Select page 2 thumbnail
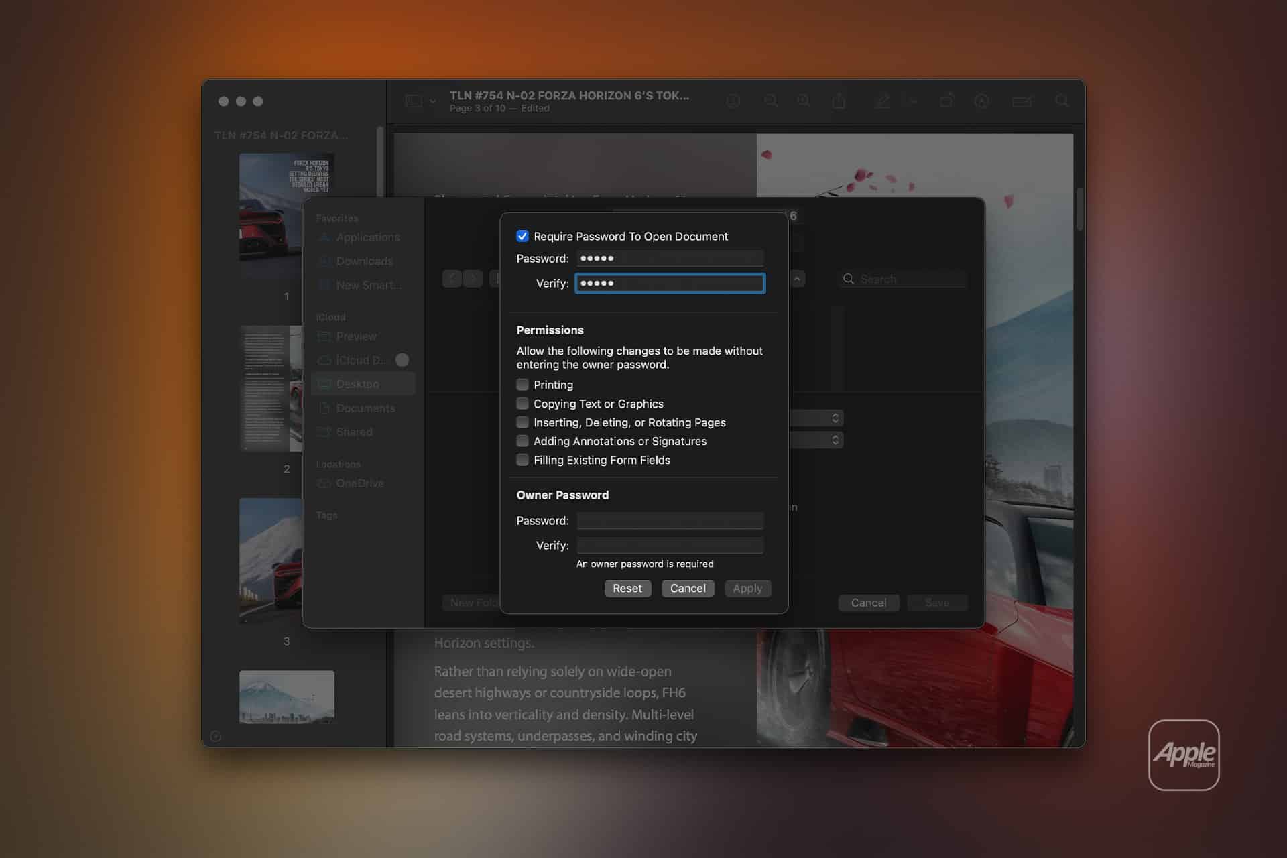Screen dimensions: 1287x858 pos(271,389)
